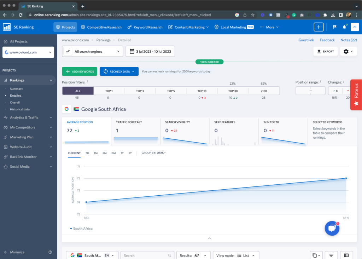Open the Projects tab
Viewport: 362px width, 259px height.
pyautogui.click(x=65, y=27)
